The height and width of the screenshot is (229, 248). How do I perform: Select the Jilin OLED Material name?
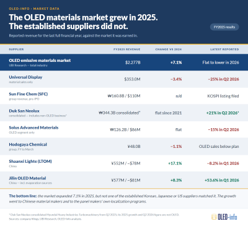pos(27,178)
